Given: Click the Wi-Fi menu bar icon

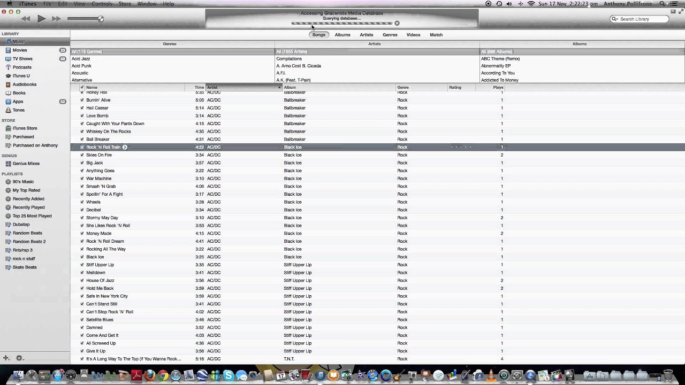Looking at the screenshot, I should click(531, 4).
